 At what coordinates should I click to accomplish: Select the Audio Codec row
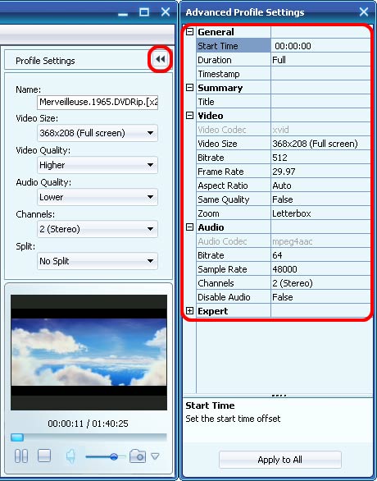(x=284, y=241)
